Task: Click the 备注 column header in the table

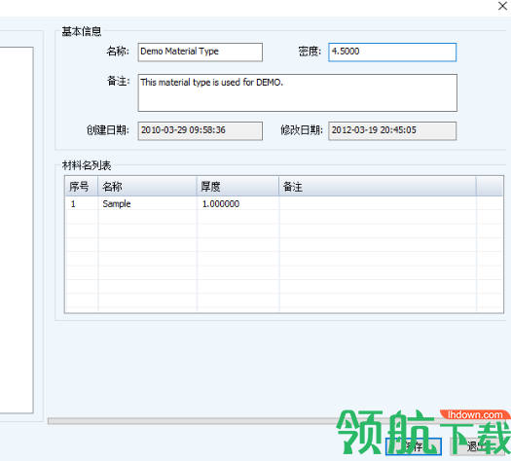Action: 378,187
